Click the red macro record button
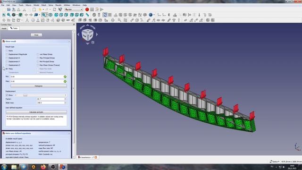The width and height of the screenshot is (302, 170). point(87,9)
